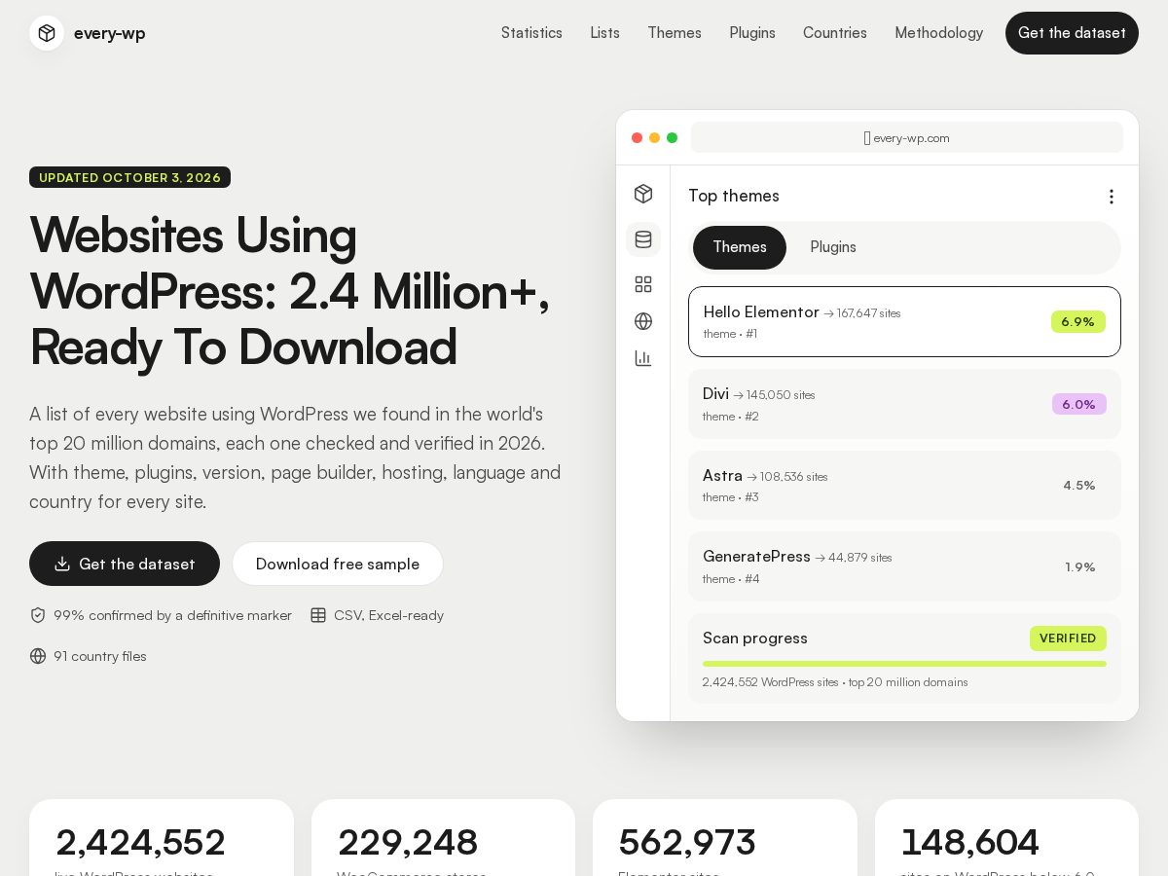Click the UPDATED OCTOBER 3, 2026 badge

pyautogui.click(x=129, y=177)
